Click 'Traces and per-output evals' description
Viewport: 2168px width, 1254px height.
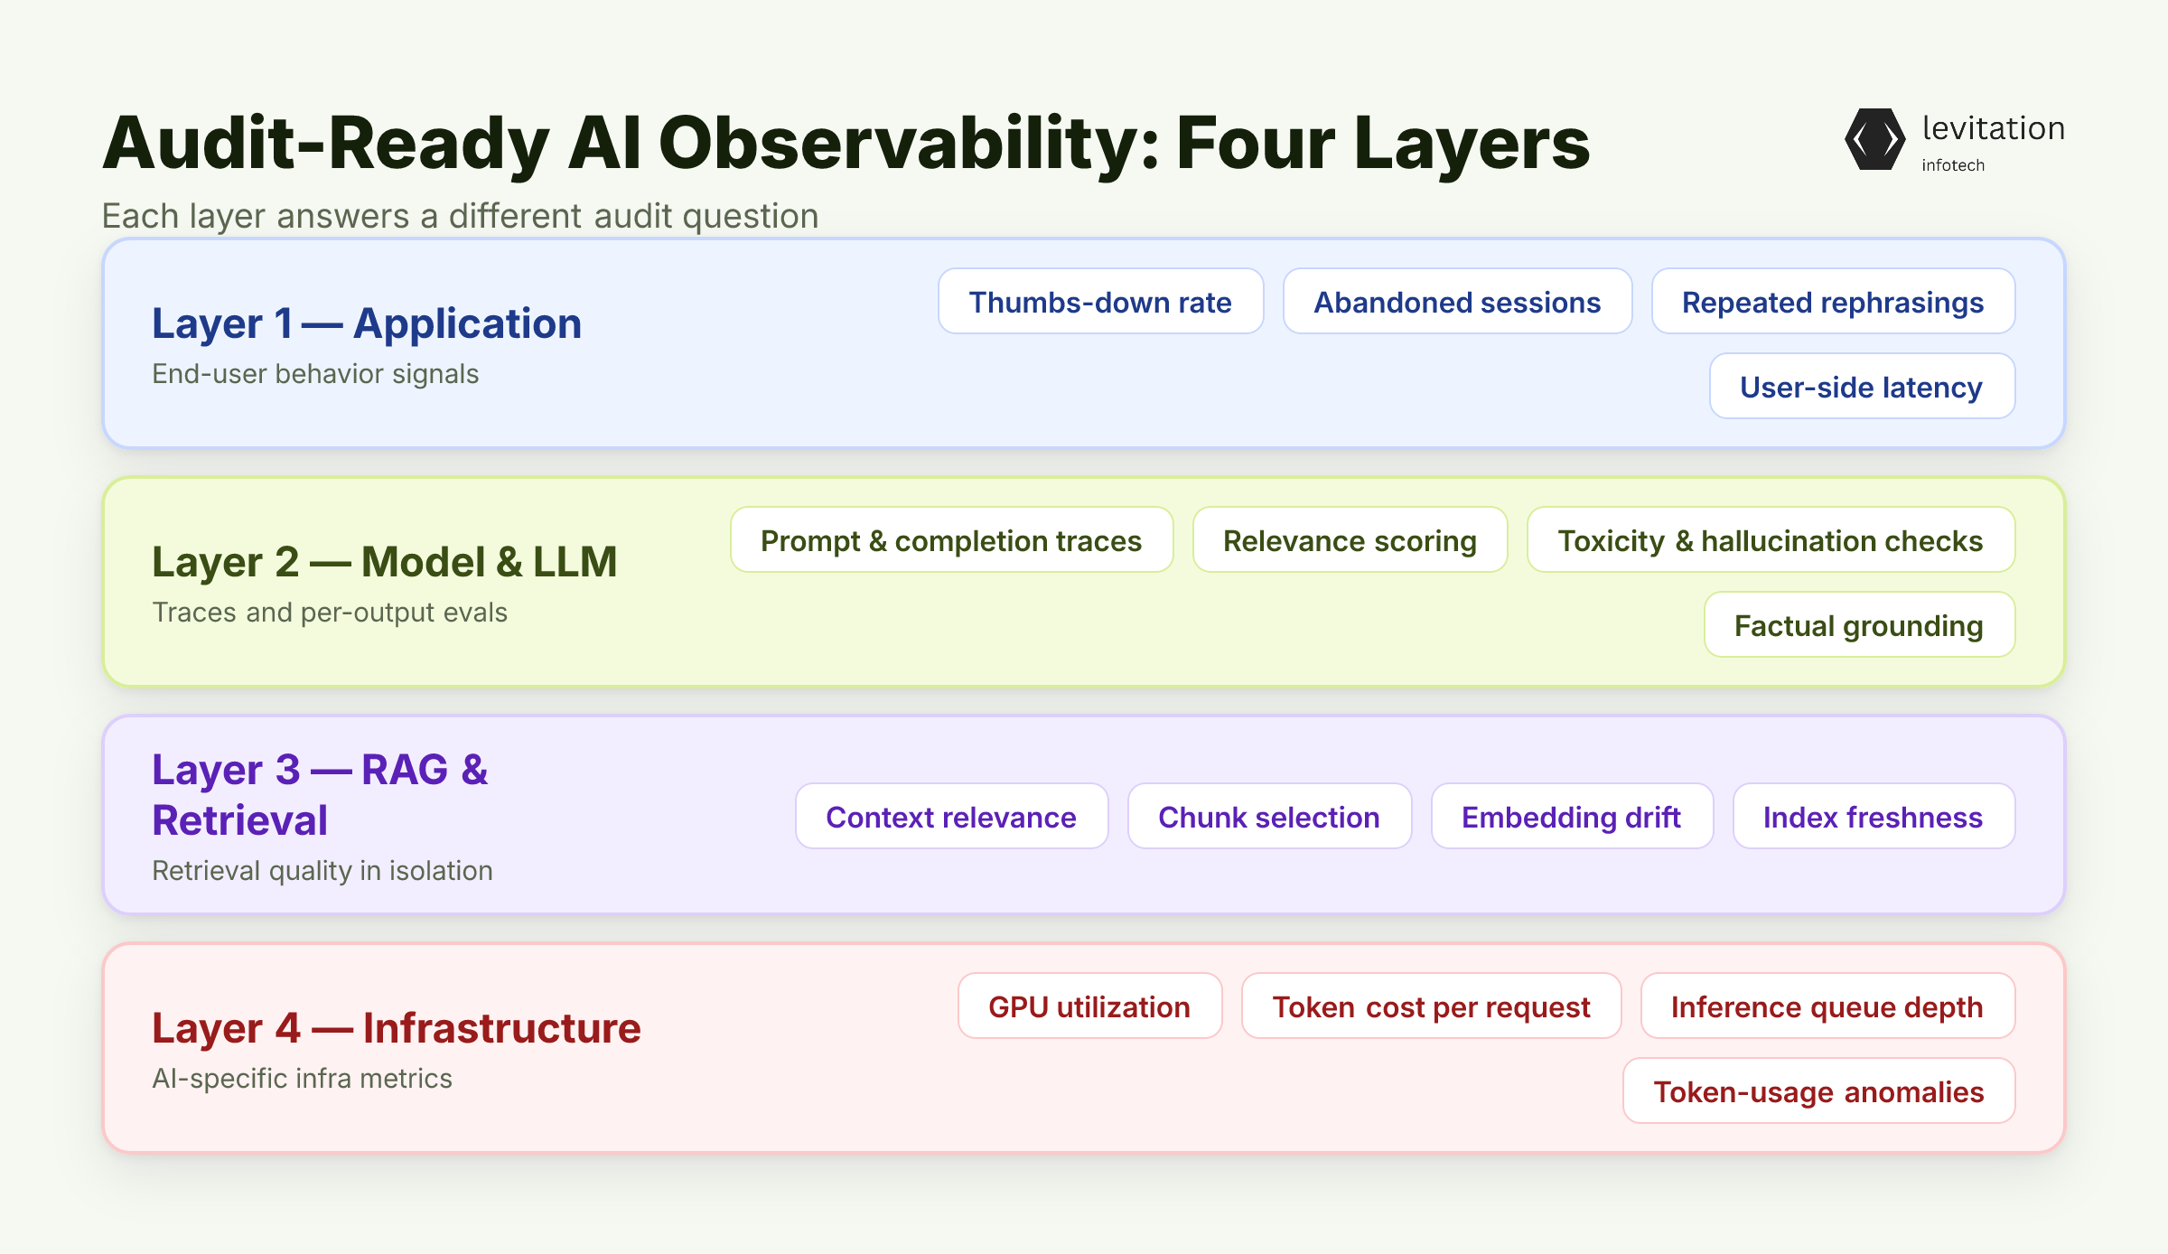tap(330, 613)
